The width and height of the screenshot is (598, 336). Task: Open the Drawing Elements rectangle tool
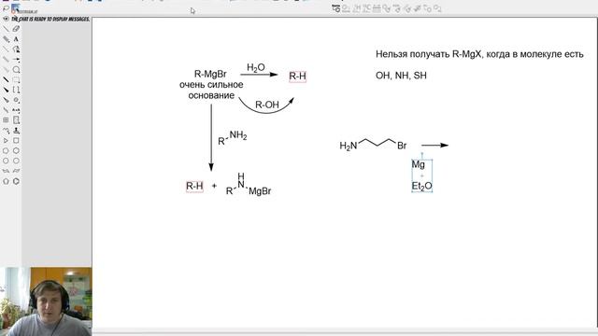(16, 79)
